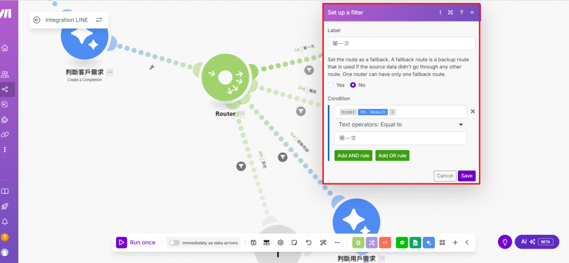This screenshot has width=569, height=263.
Task: Cancel the filter setup
Action: pyautogui.click(x=445, y=176)
